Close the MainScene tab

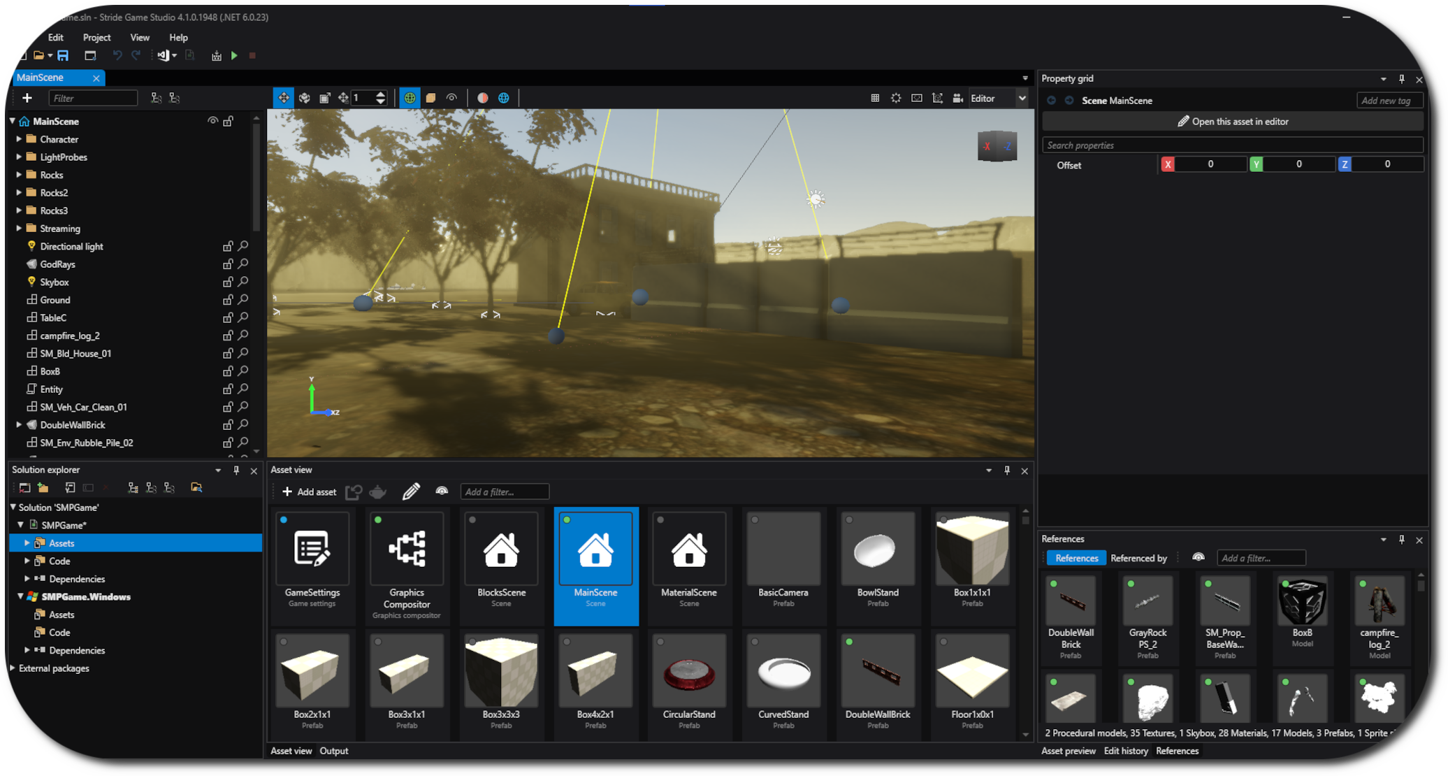coord(96,78)
